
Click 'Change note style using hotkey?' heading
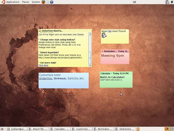point(58,40)
